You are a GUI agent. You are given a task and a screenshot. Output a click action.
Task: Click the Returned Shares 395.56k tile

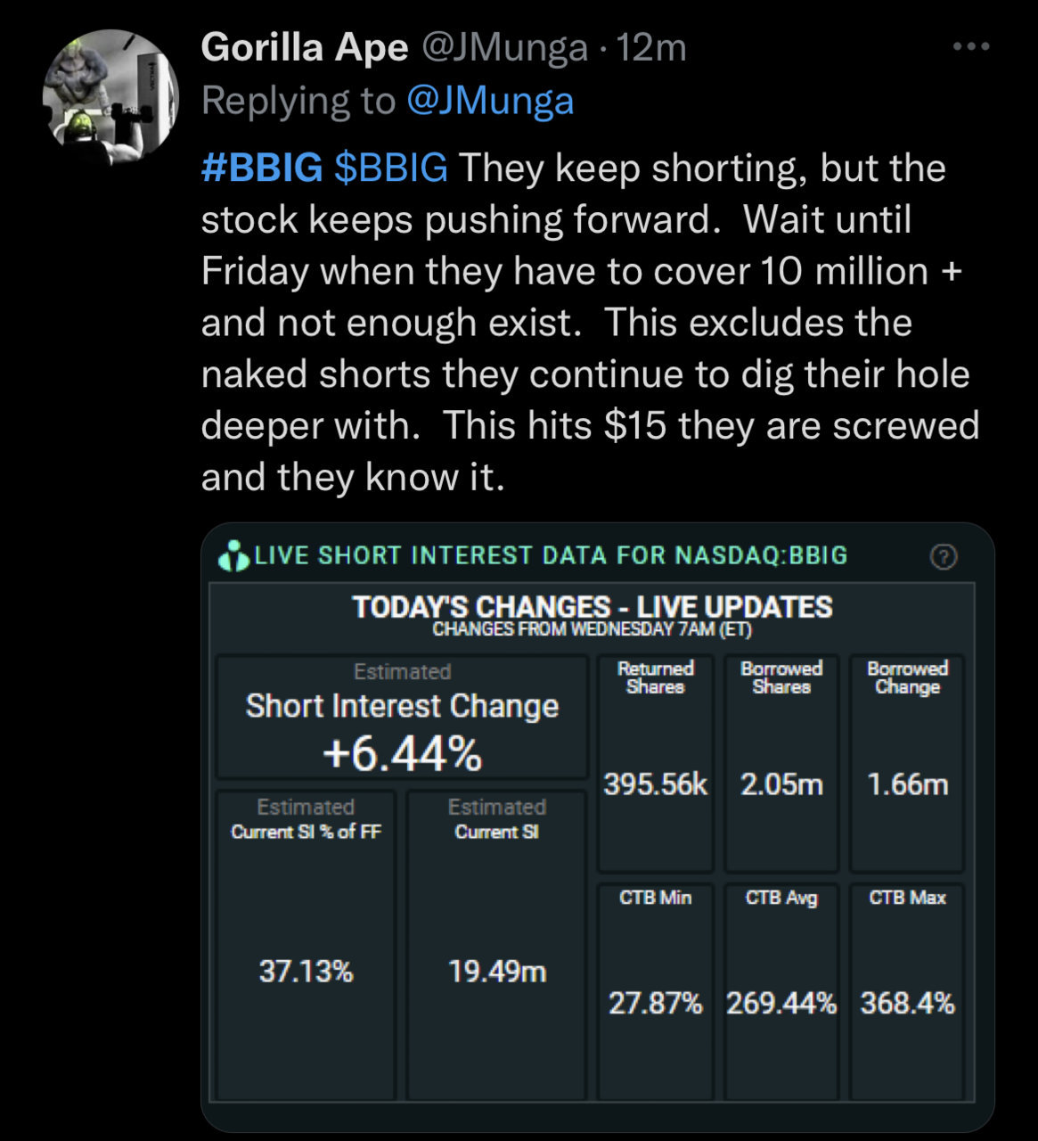pyautogui.click(x=655, y=764)
